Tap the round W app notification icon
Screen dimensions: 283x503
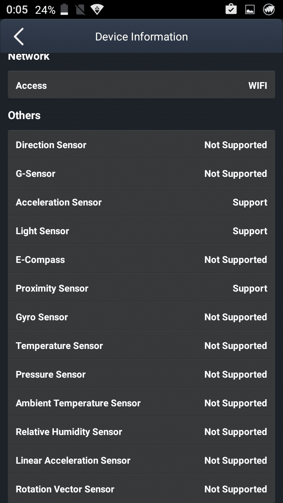269,9
